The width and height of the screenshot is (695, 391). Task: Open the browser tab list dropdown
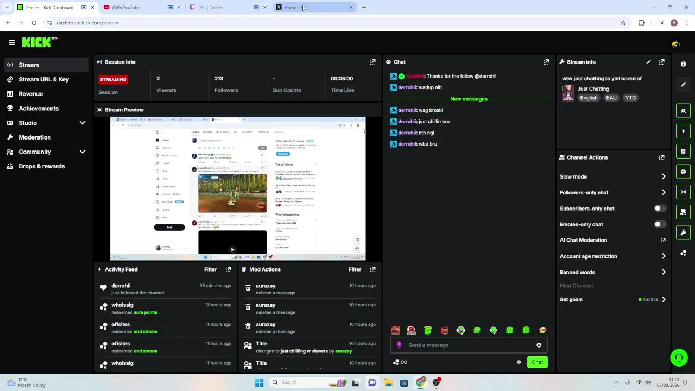click(7, 7)
